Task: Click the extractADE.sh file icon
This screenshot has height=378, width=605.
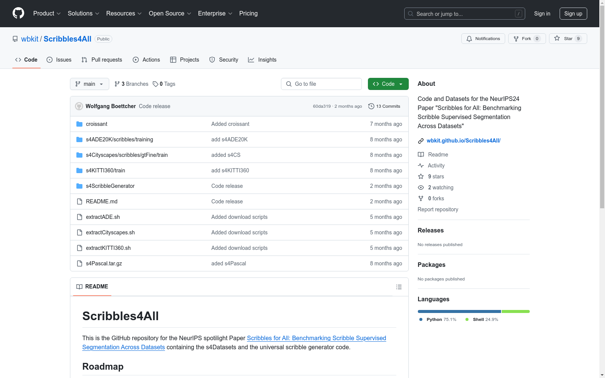Action: pos(79,217)
